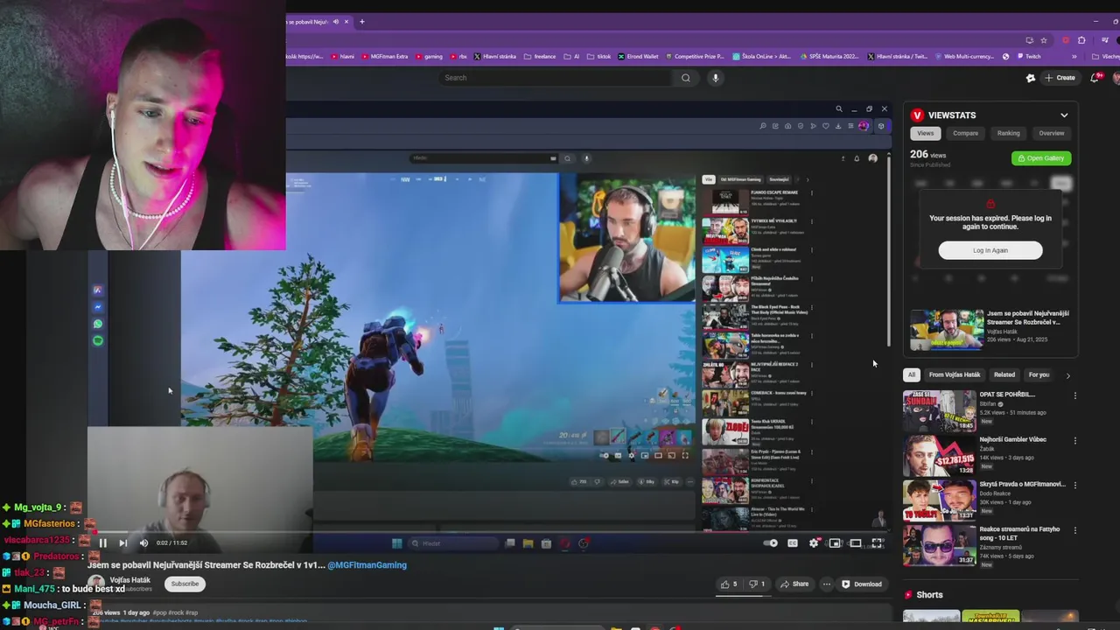Mute the video player volume
This screenshot has width=1120, height=630.
[143, 543]
